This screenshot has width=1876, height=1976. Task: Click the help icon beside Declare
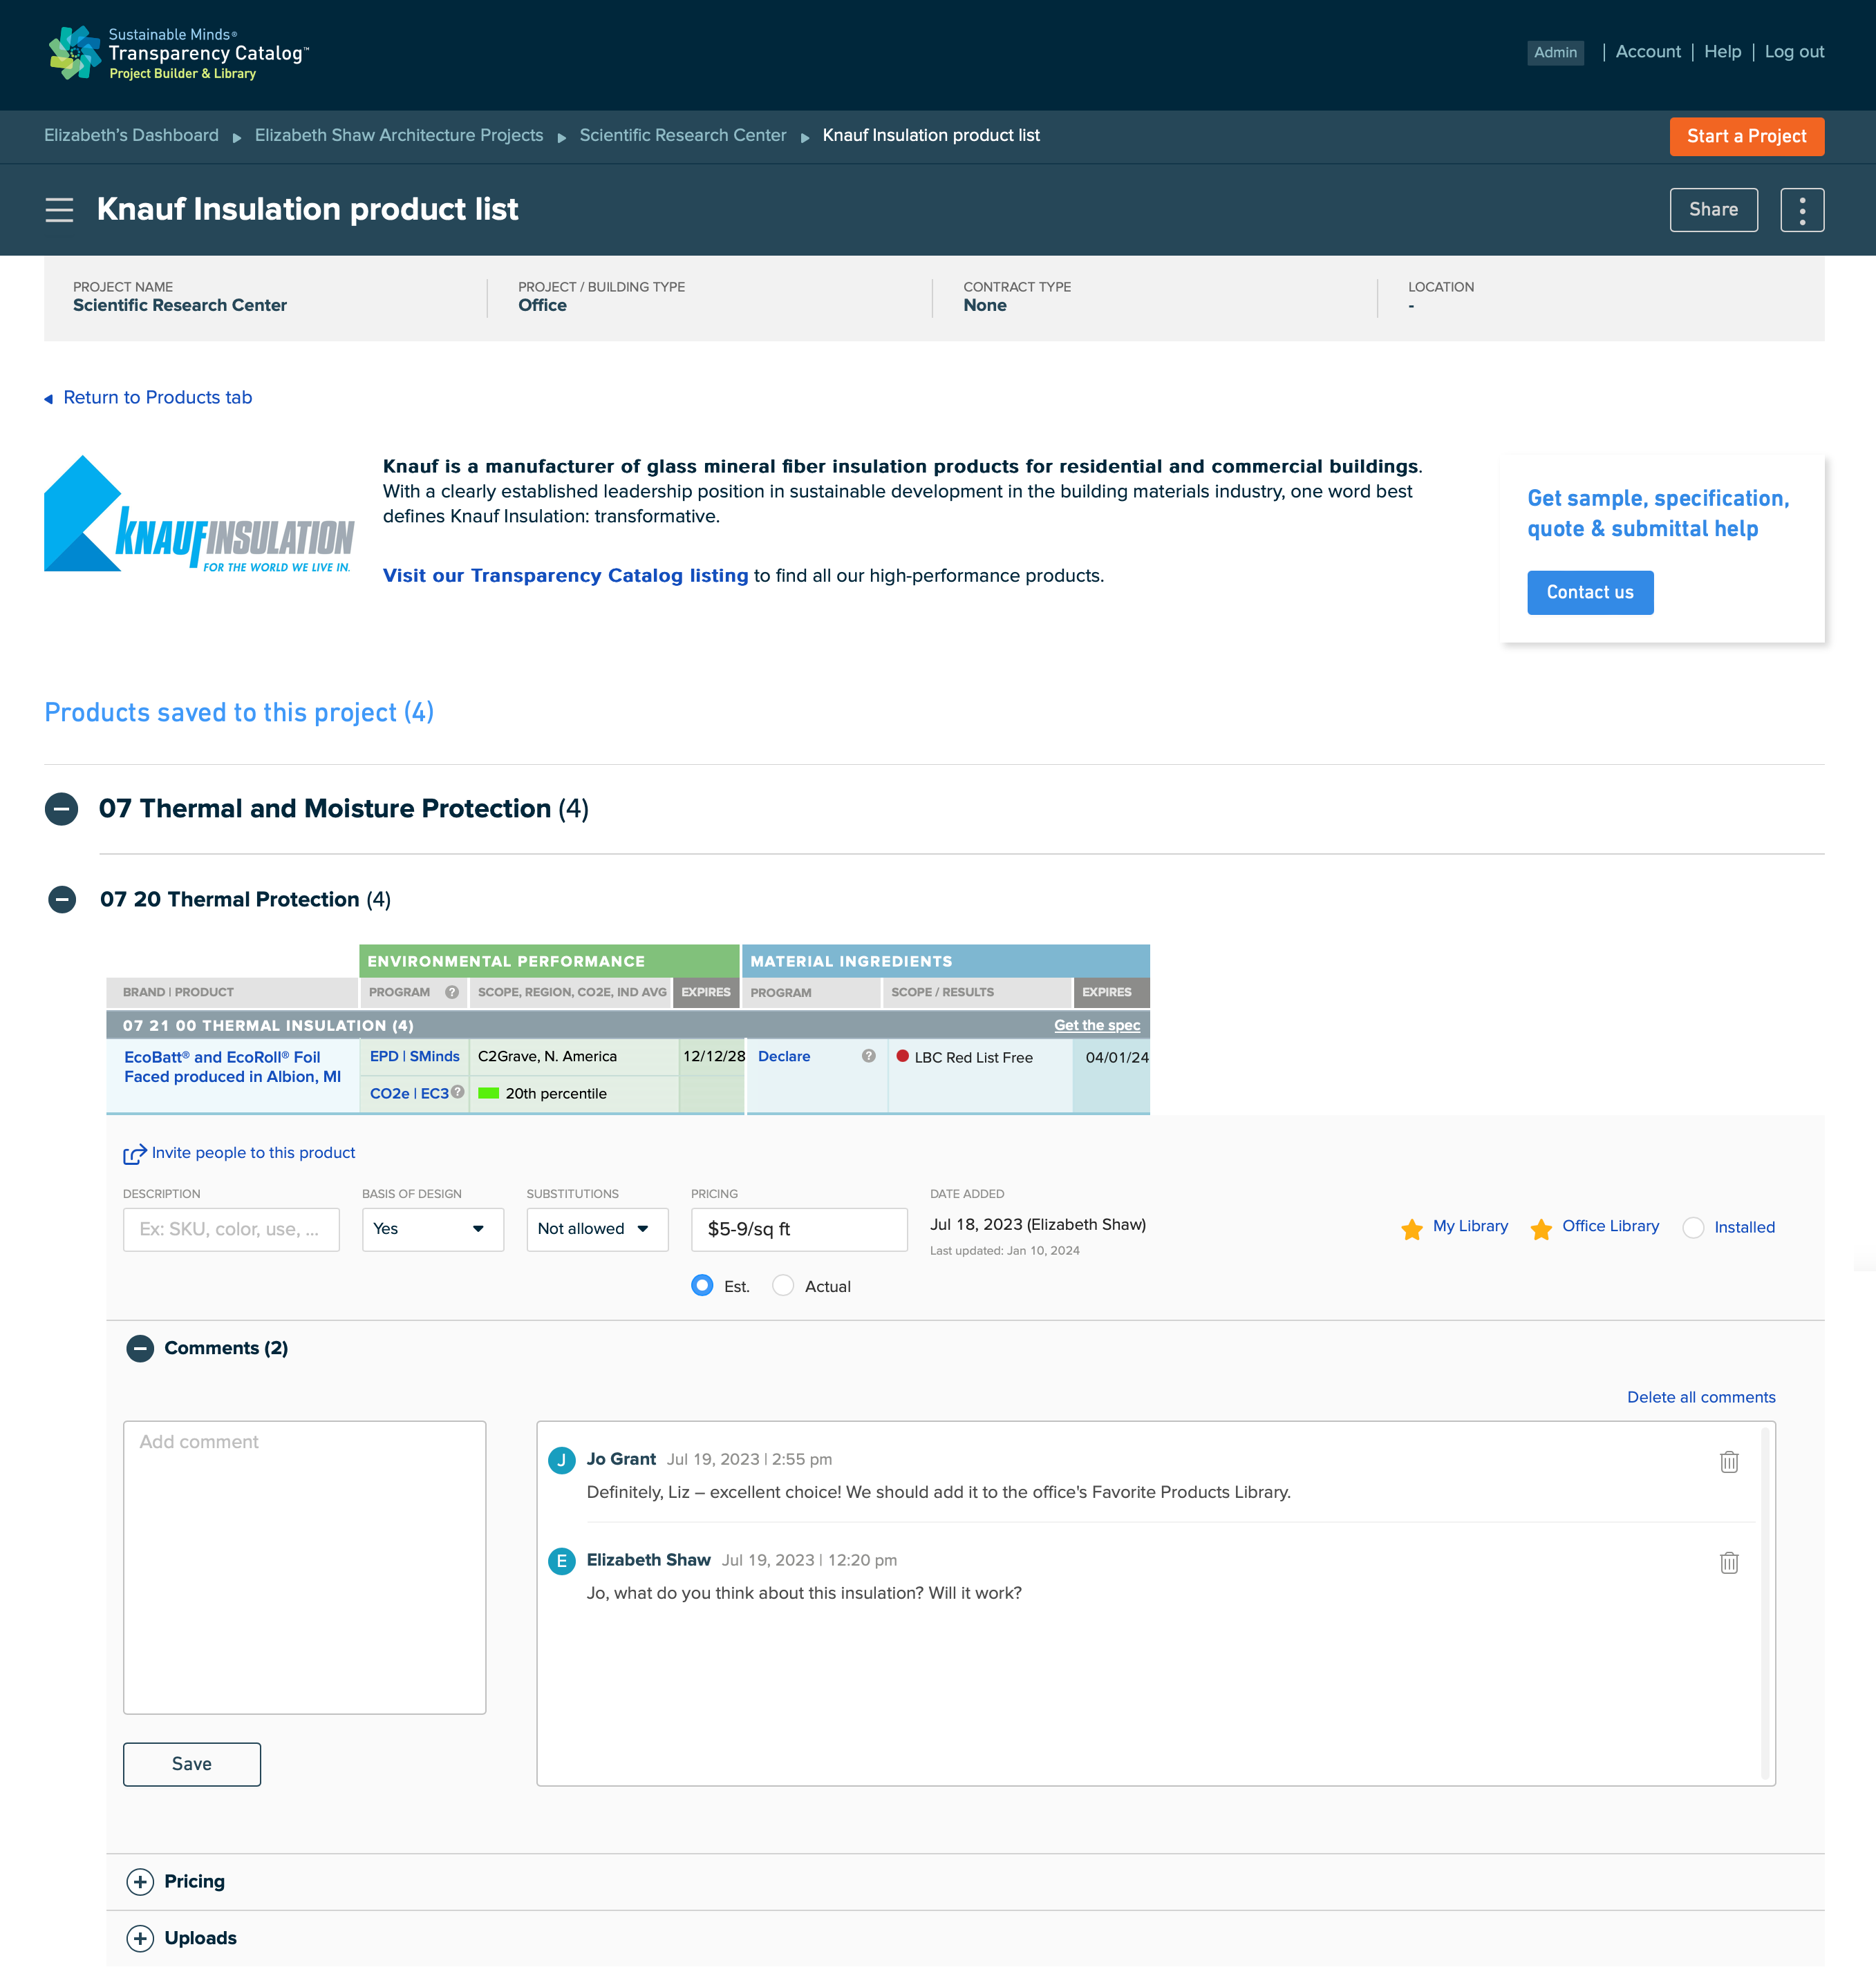tap(868, 1056)
